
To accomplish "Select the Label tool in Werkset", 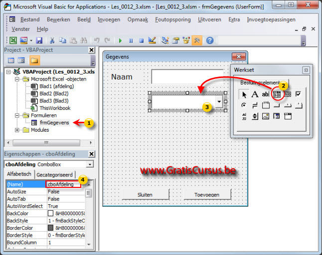I will [x=255, y=94].
